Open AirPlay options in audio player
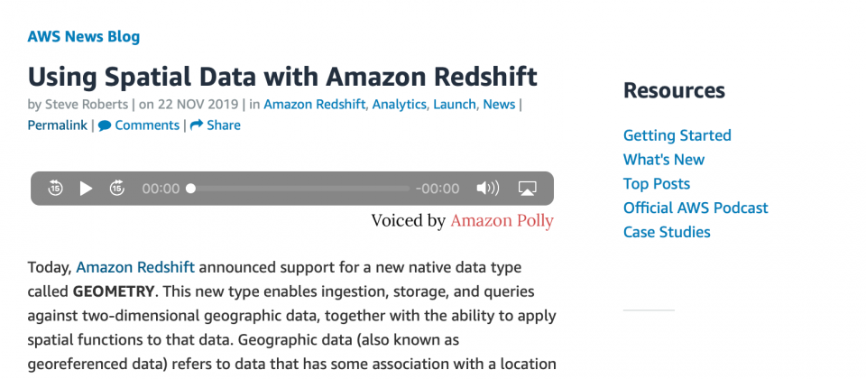The height and width of the screenshot is (379, 866). (528, 189)
